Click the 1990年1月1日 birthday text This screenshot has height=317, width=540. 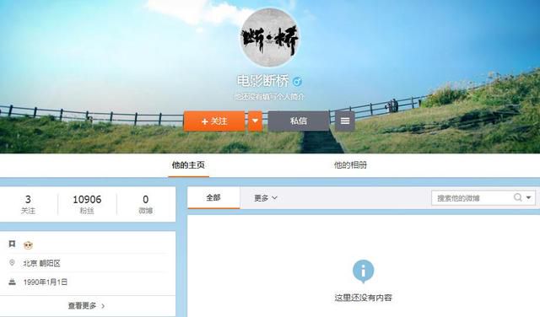pos(45,282)
